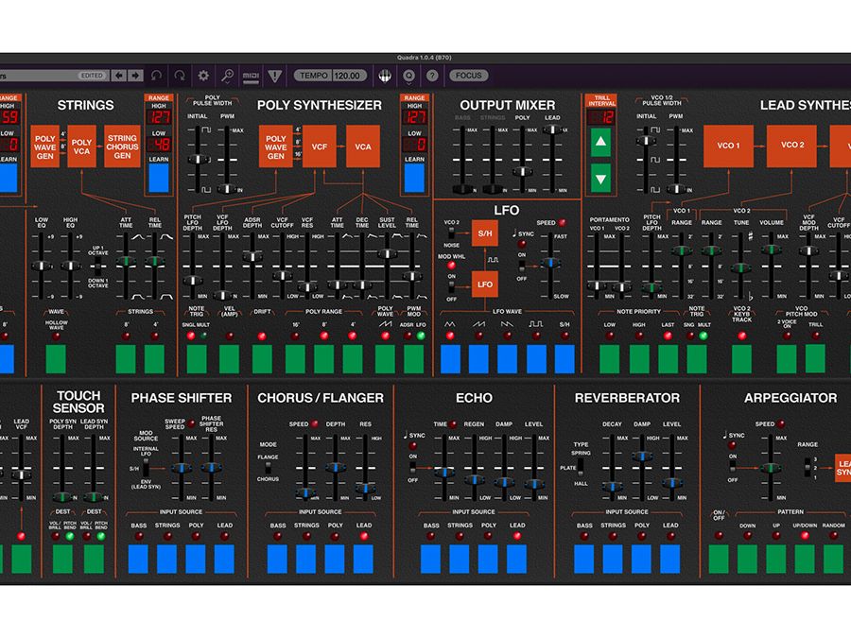Flip the VCO 2 / Noise source switch
The image size is (851, 638).
click(x=451, y=233)
